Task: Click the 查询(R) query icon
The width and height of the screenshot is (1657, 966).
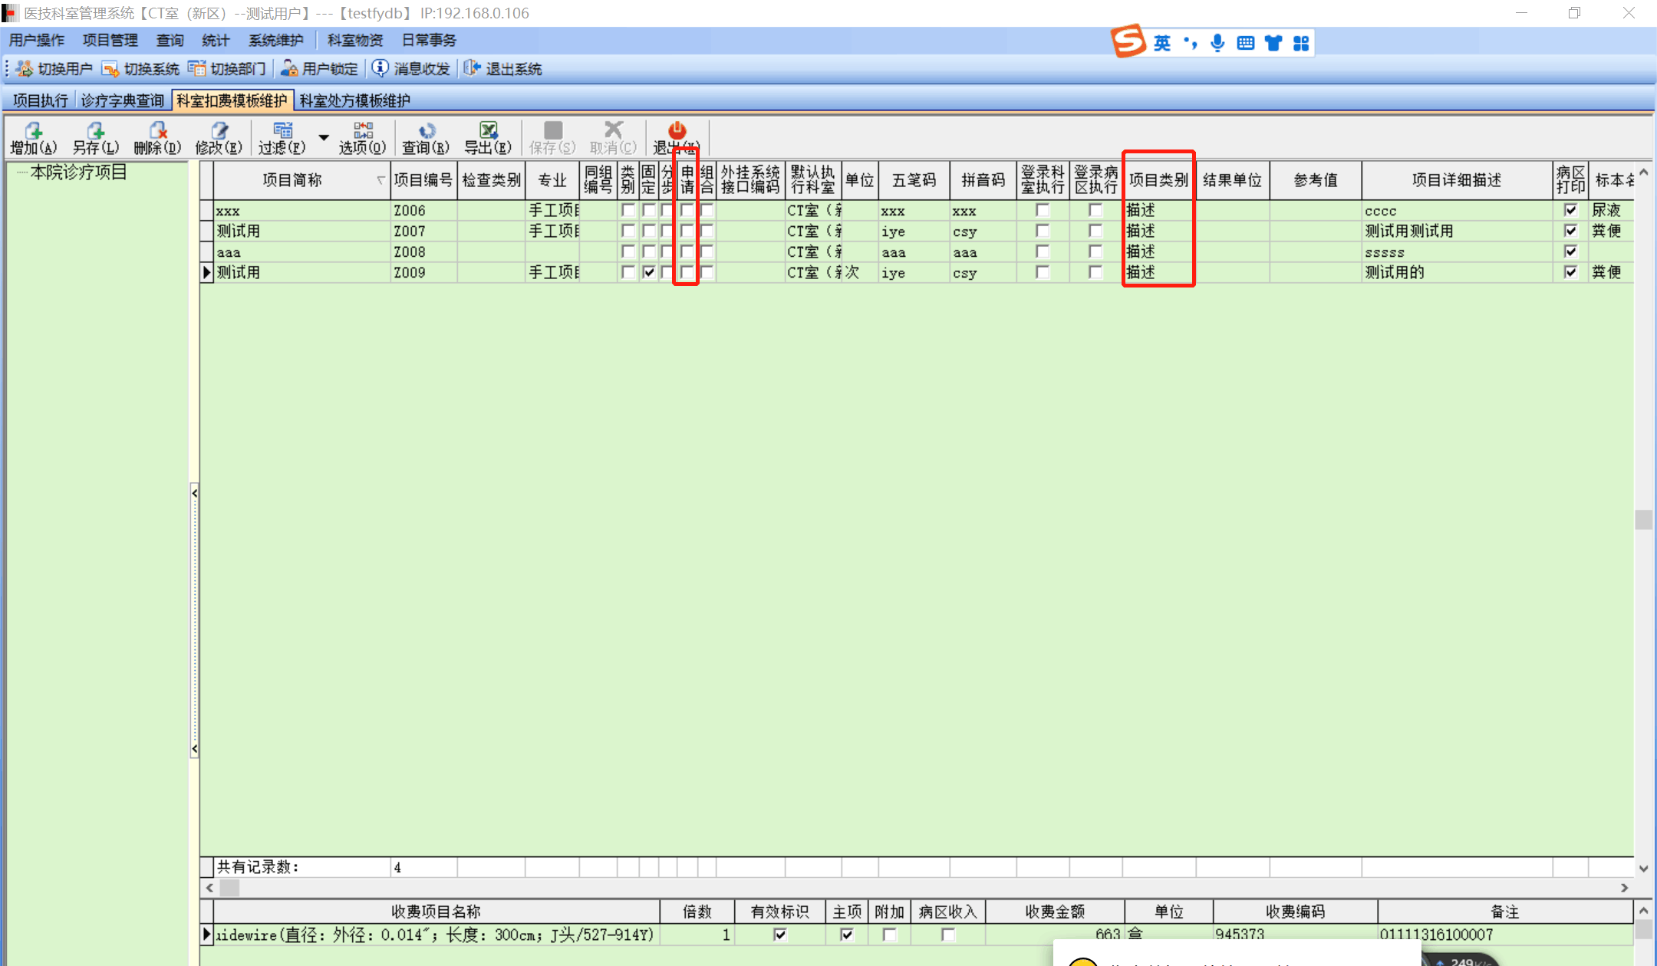Action: click(x=426, y=130)
